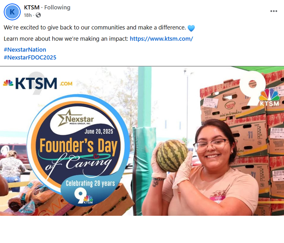Click the June 20, 2025 date text
Screen dimensions: 284x243
point(99,131)
